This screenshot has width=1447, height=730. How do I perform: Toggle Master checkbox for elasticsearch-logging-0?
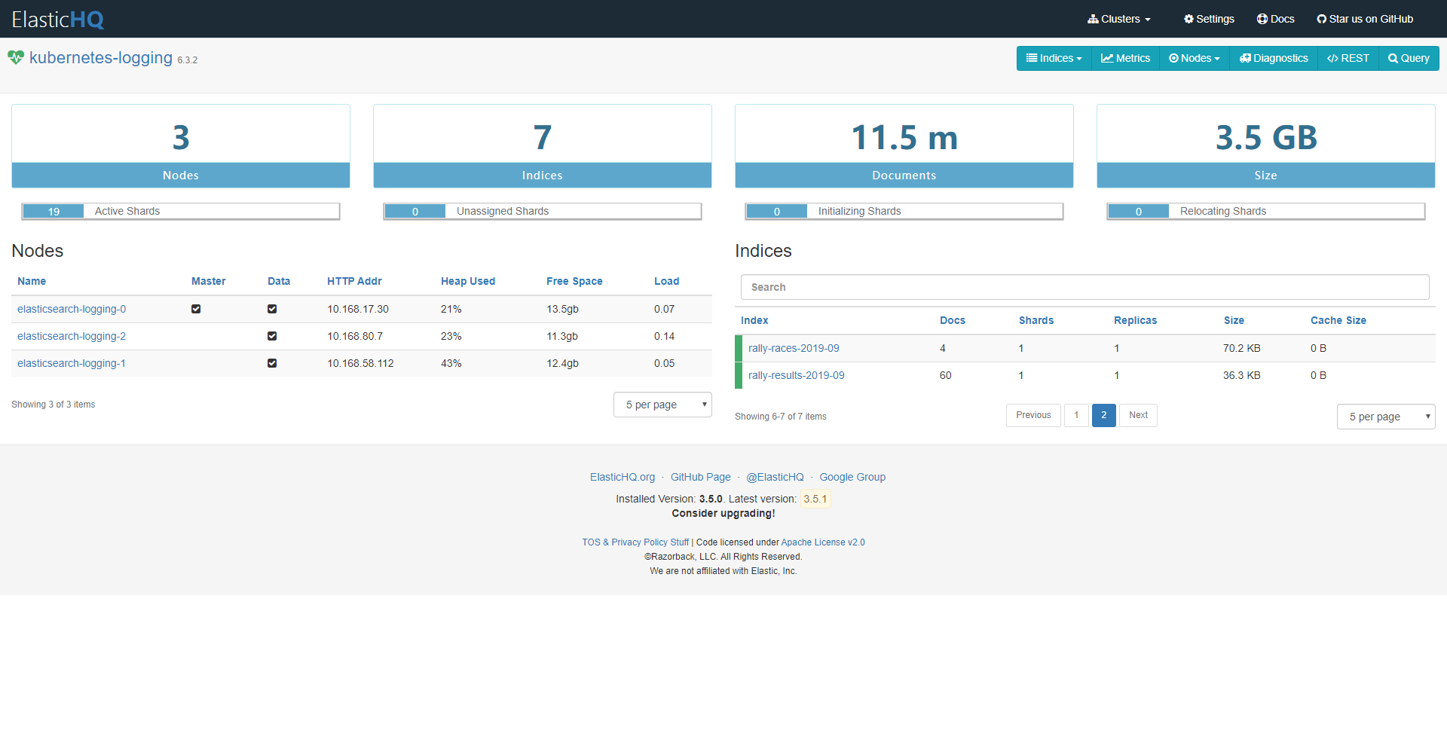coord(196,309)
